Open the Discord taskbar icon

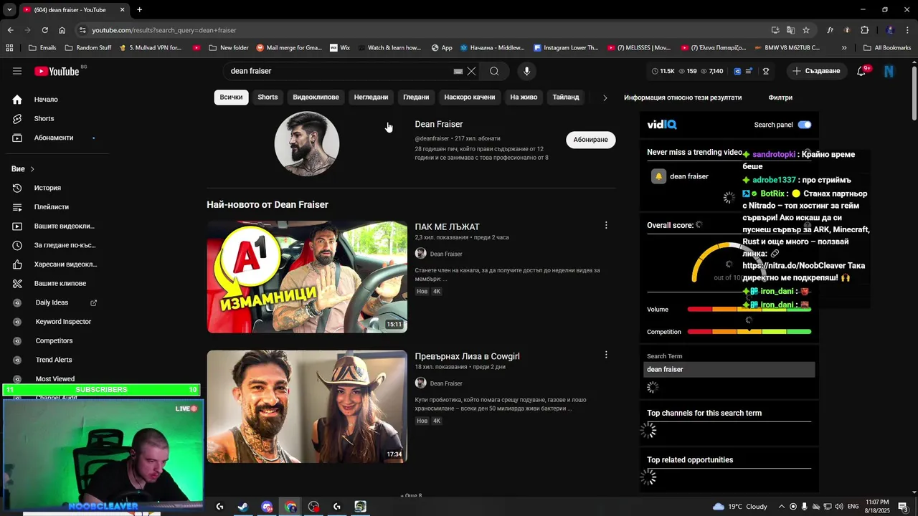267,507
